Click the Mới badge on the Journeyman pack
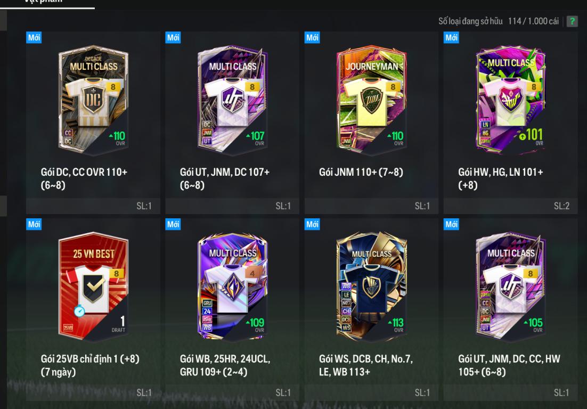 (x=312, y=37)
